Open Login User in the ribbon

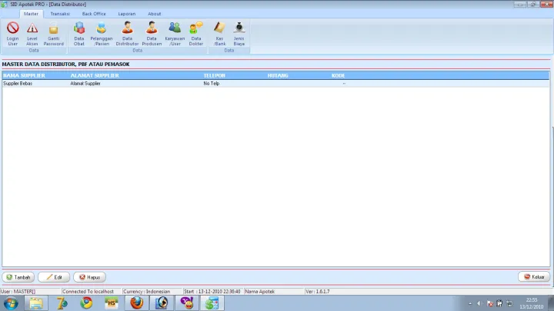tap(13, 34)
